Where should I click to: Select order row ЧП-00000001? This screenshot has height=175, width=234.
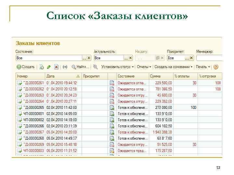[x=119, y=114]
